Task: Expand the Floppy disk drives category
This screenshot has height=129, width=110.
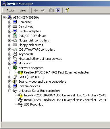Action: tap(9, 45)
